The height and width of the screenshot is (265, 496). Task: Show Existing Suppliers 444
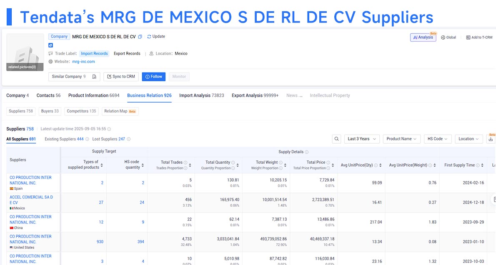tap(64, 139)
